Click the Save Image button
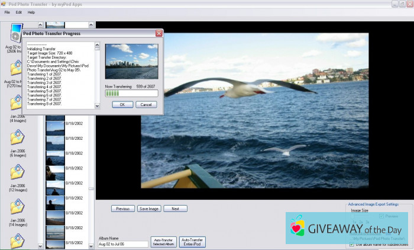This screenshot has height=250, width=414. [x=149, y=209]
